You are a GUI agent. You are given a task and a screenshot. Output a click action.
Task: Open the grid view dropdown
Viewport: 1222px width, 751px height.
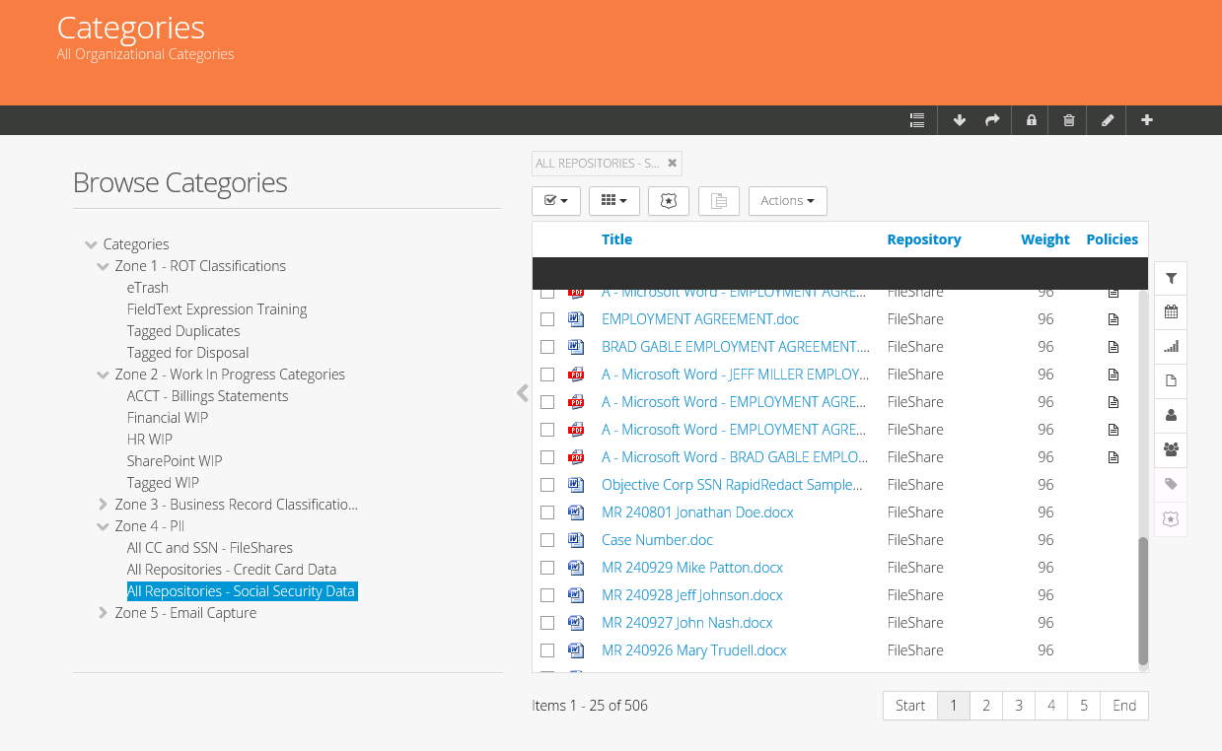pos(614,201)
